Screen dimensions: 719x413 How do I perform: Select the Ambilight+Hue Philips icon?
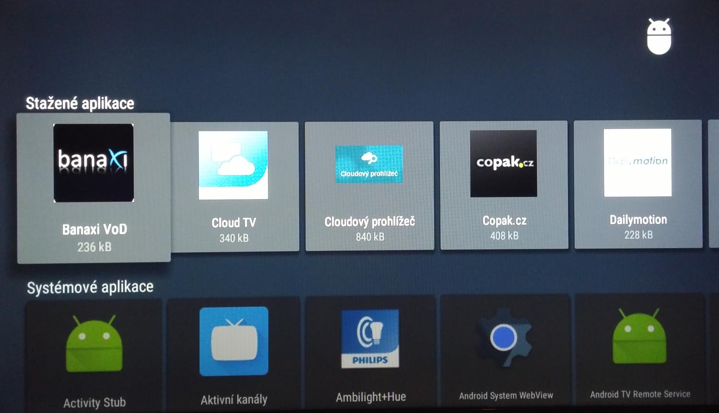coord(369,338)
